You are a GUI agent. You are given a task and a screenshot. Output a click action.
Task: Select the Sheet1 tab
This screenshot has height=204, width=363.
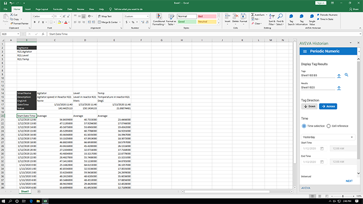tap(25, 191)
